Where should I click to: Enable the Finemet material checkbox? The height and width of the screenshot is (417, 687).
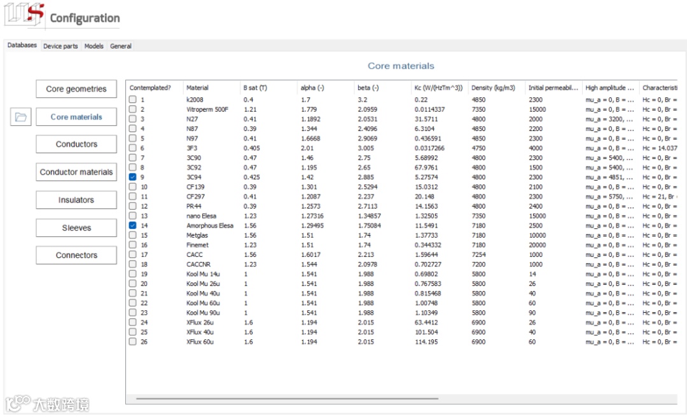[x=133, y=245]
